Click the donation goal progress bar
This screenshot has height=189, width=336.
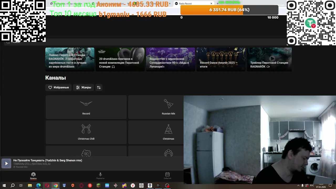[229, 10]
